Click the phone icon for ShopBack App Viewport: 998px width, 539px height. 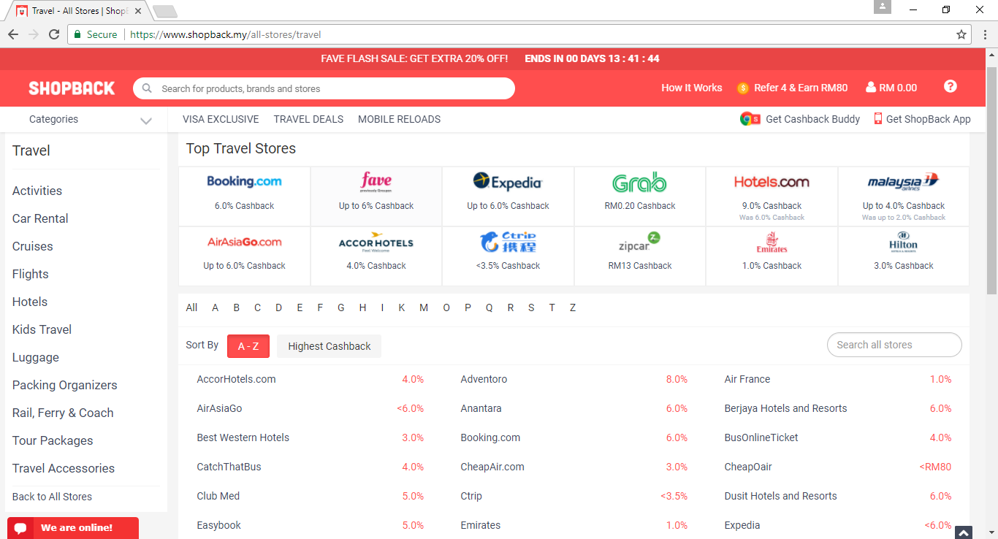[x=878, y=119]
